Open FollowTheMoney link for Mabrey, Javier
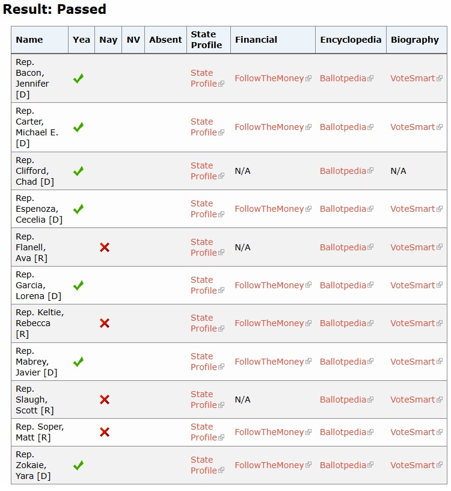The image size is (451, 491). (x=273, y=362)
